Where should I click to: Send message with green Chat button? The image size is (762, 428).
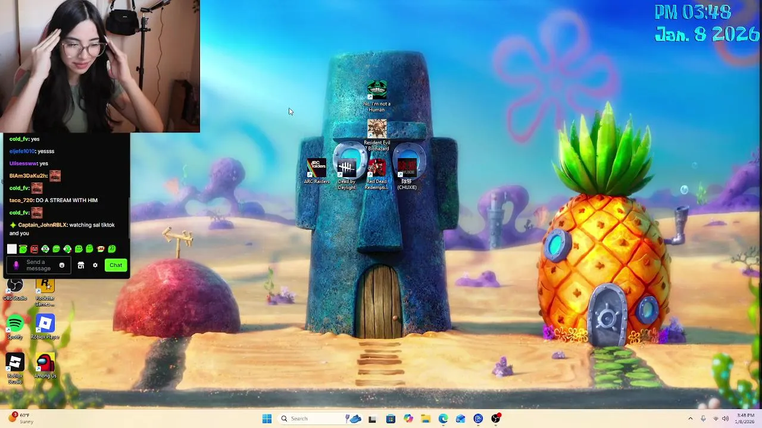(x=115, y=265)
